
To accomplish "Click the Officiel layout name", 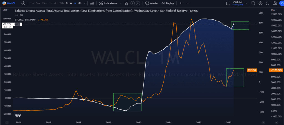I will pyautogui.click(x=238, y=2).
